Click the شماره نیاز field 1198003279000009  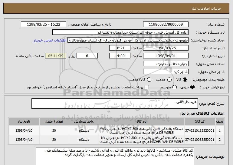point(166,25)
